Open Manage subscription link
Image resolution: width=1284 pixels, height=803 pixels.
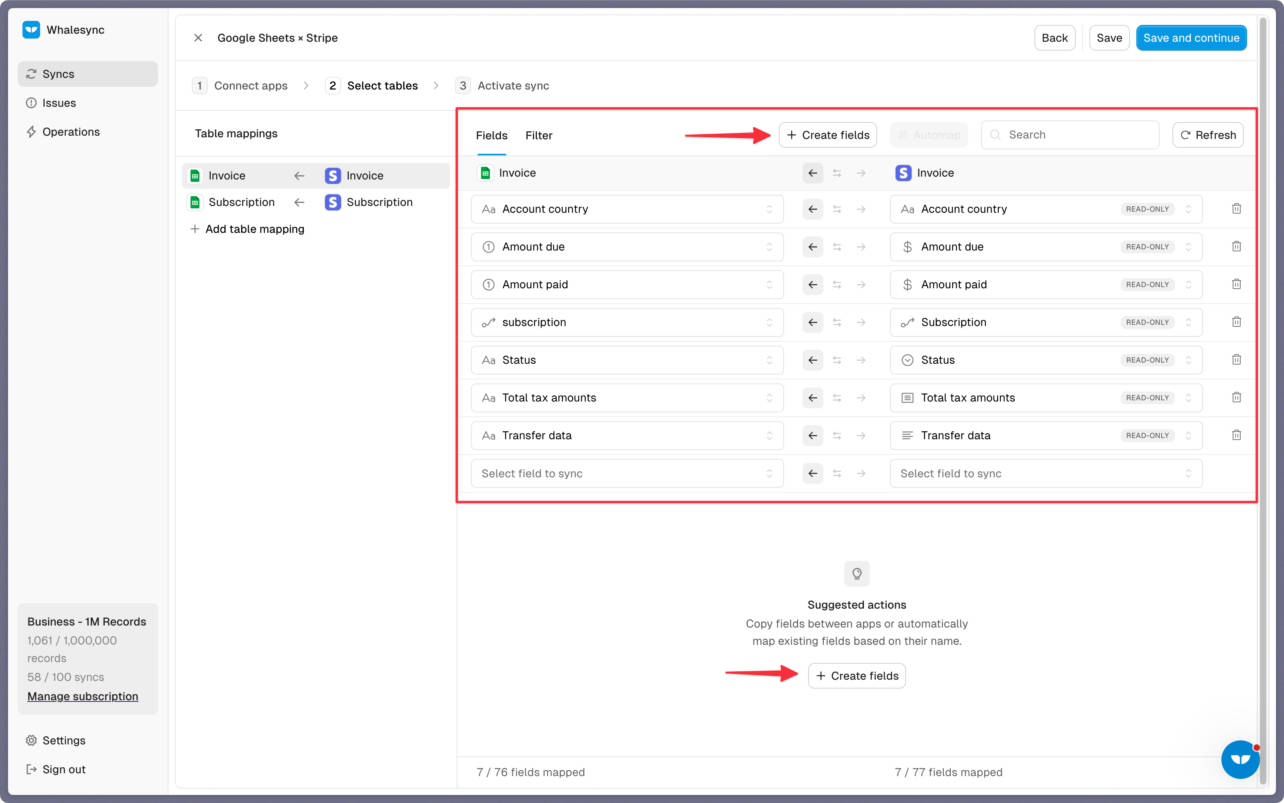(x=83, y=696)
